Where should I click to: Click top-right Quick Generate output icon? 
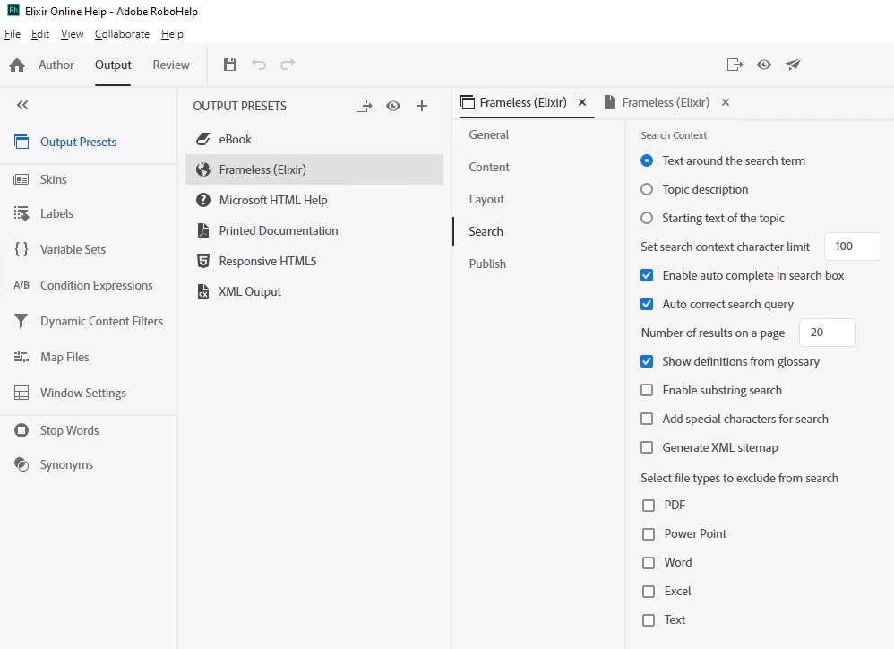point(735,65)
